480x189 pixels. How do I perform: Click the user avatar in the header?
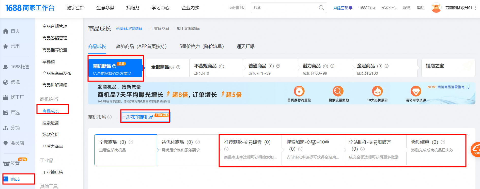[x=436, y=8]
